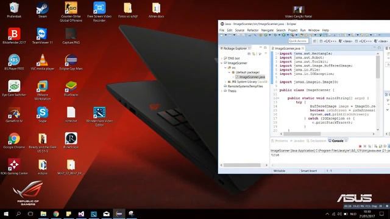Open the Eye Care Switcher shortcut
This screenshot has height=219, width=390.
(14, 88)
